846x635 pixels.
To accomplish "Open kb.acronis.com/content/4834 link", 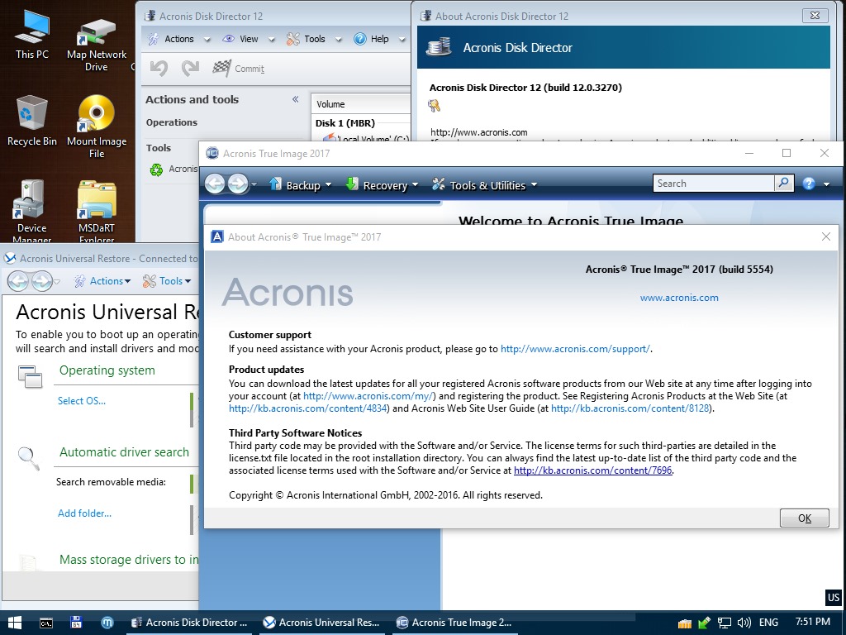I will [308, 408].
